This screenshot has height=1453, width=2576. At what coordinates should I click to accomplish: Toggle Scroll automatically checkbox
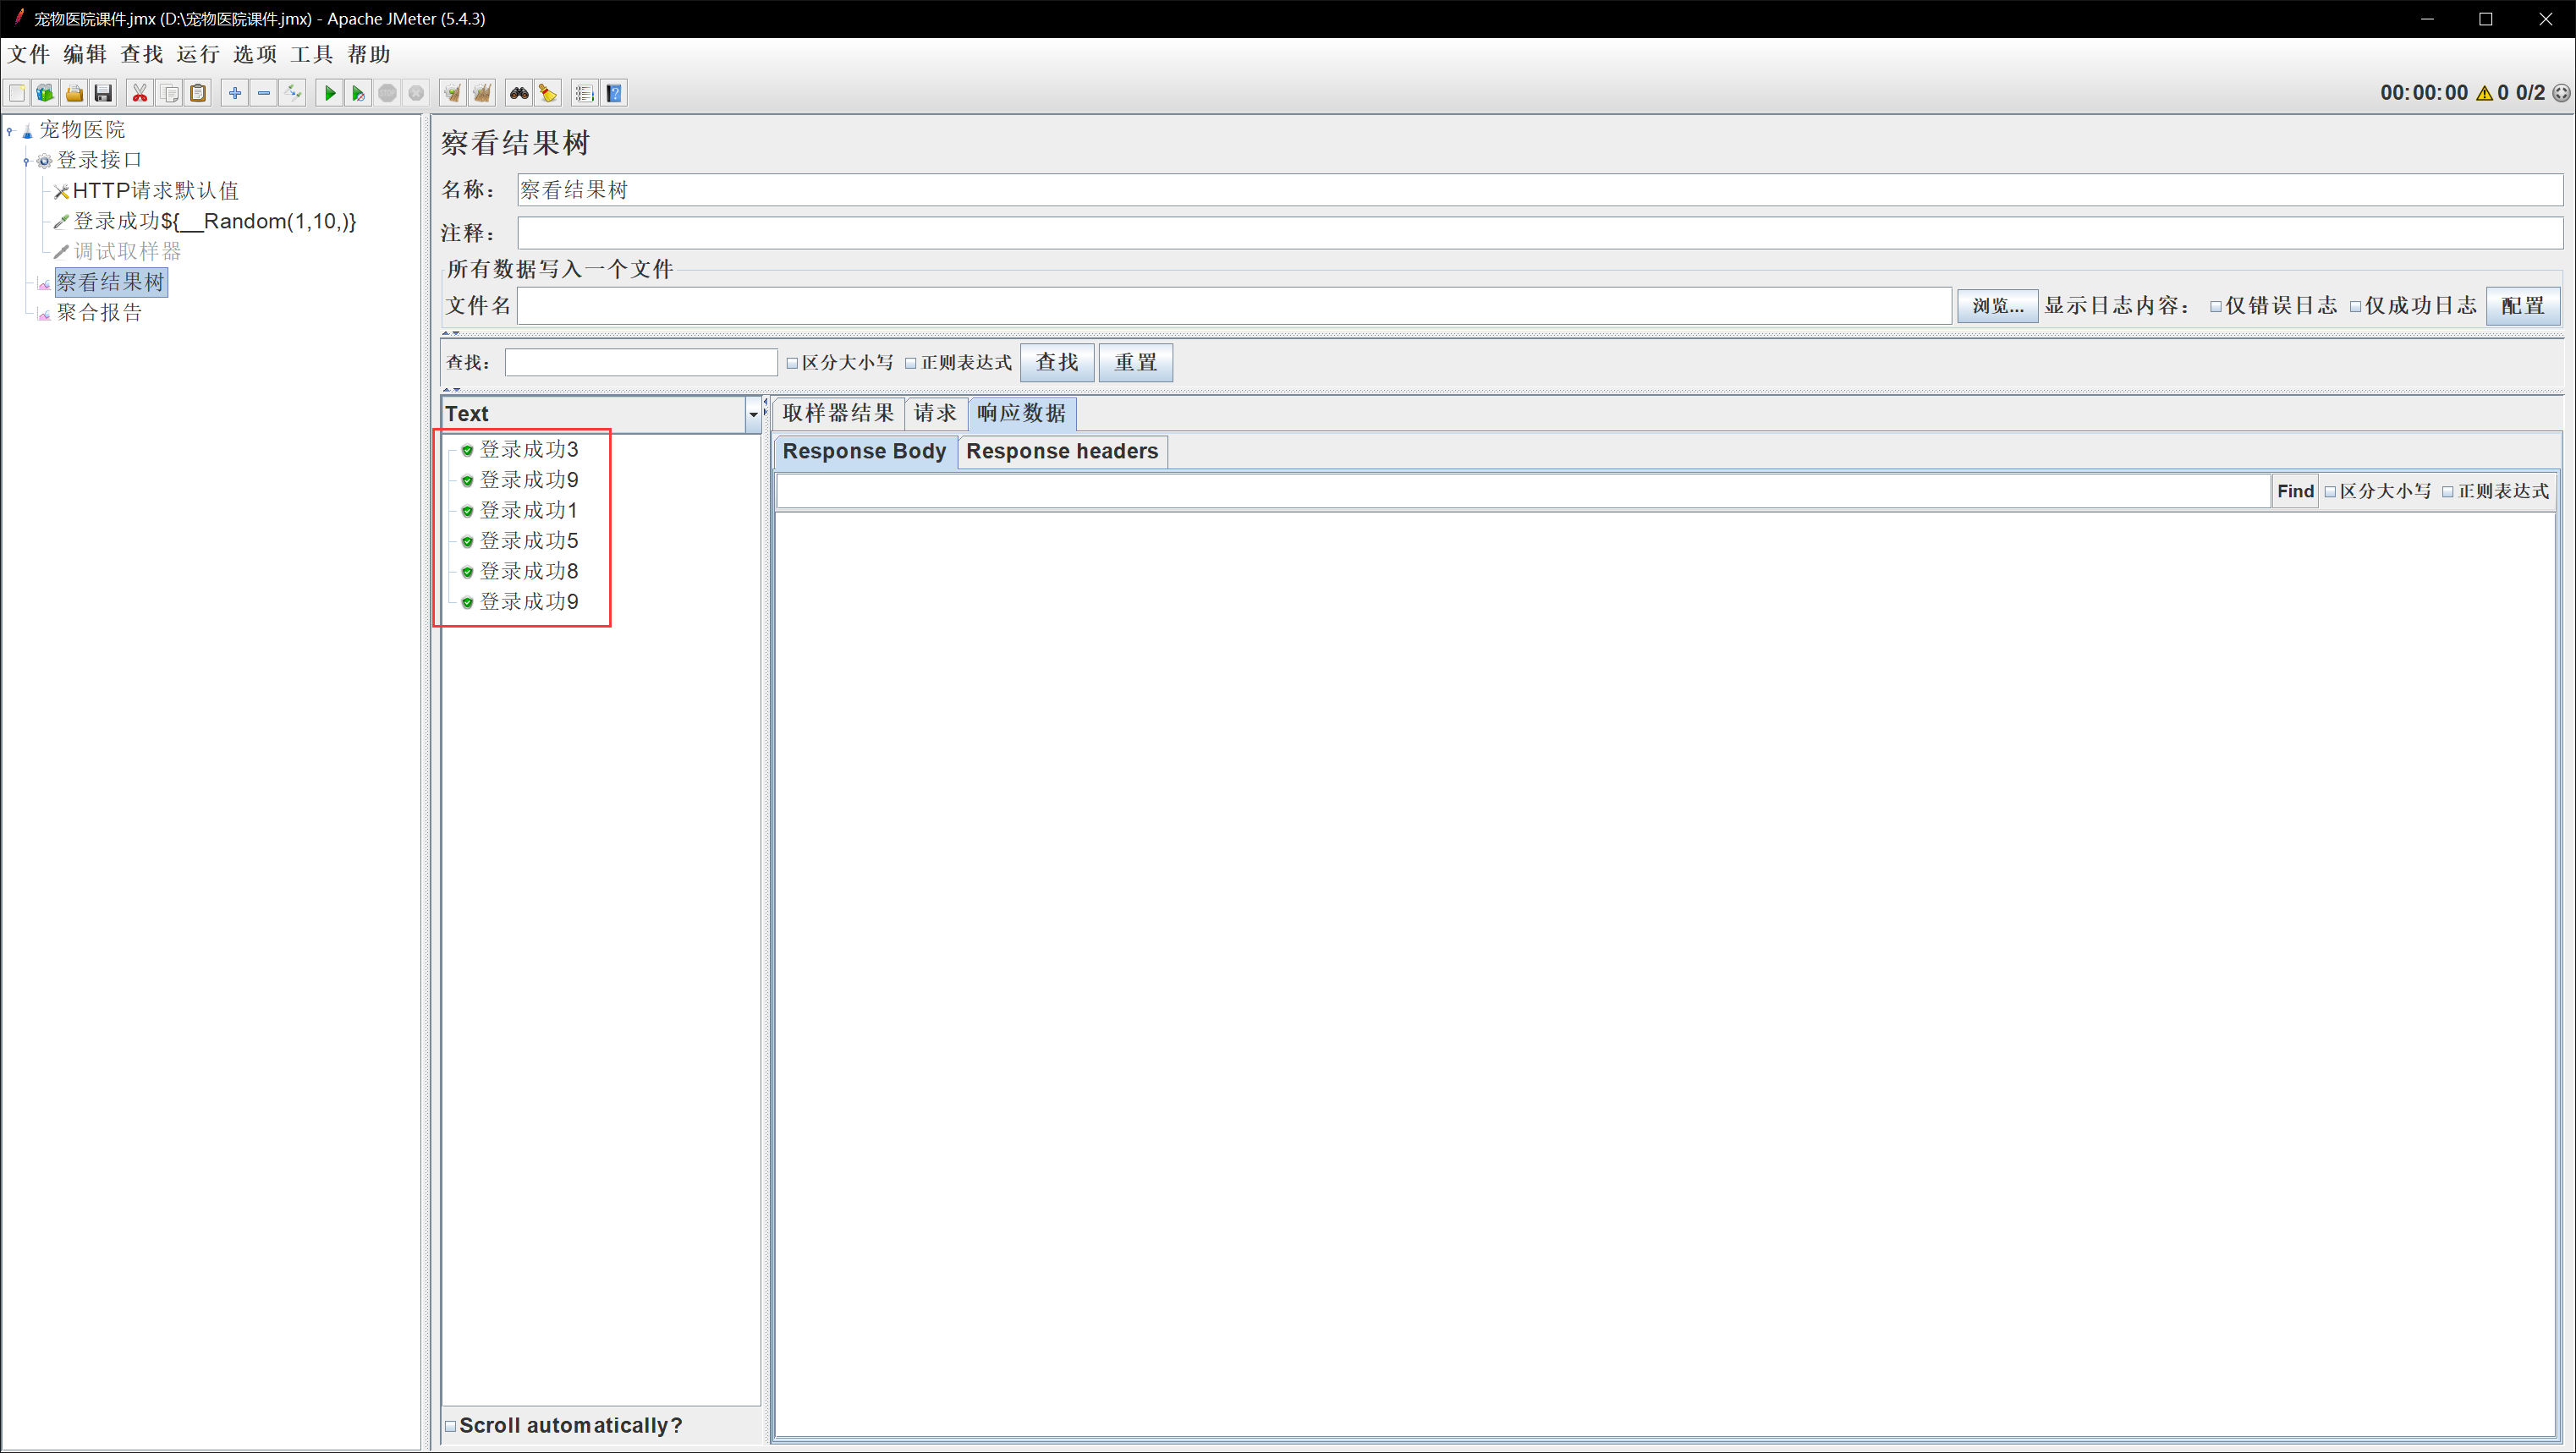(x=451, y=1425)
